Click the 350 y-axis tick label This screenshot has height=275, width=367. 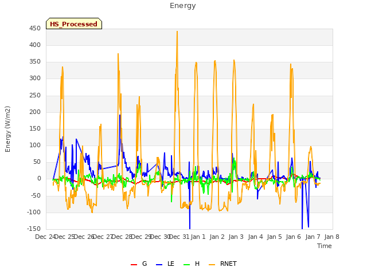tap(35, 62)
